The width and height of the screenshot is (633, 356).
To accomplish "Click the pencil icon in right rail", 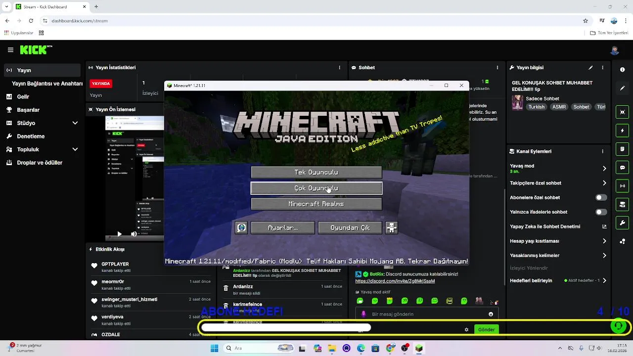I will (622, 88).
